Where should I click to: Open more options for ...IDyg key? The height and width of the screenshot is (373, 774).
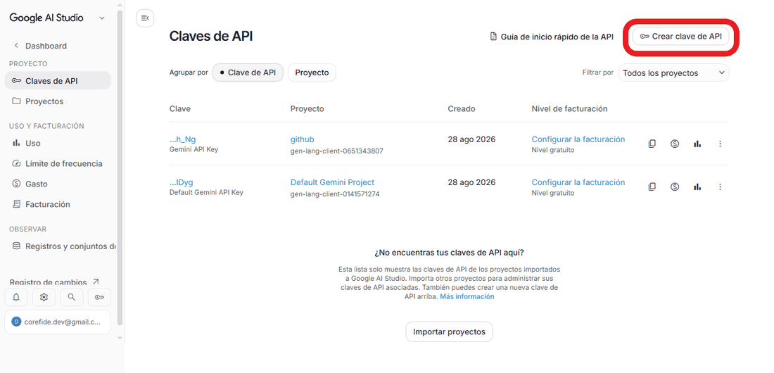(x=720, y=186)
